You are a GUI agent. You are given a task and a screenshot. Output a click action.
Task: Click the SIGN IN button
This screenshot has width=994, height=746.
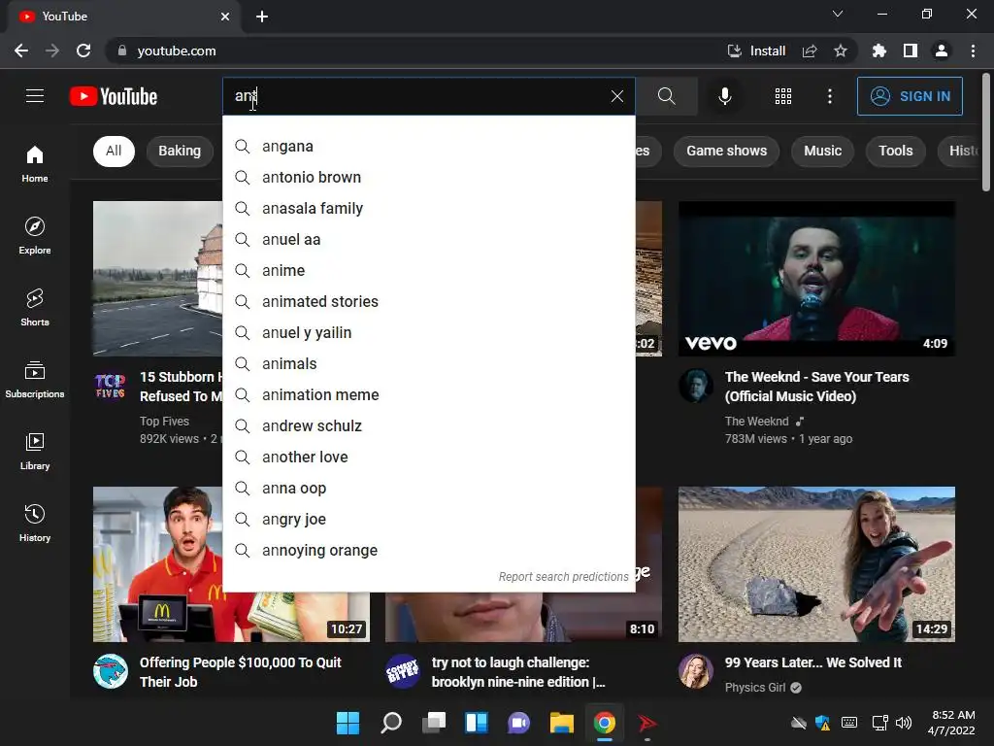click(910, 96)
